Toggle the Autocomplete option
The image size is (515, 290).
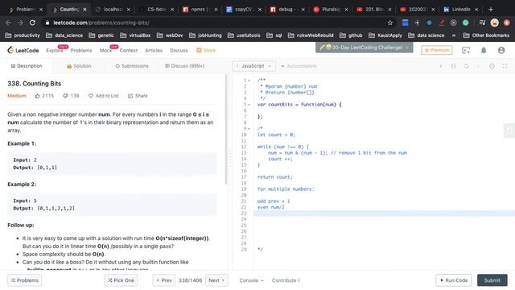[299, 66]
